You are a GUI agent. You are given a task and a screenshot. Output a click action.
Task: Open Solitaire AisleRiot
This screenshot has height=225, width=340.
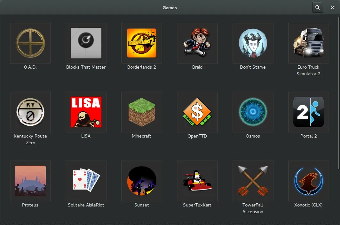(x=86, y=181)
